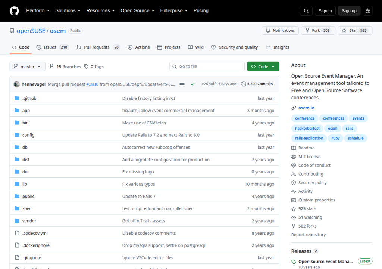
Task: Open the Code of conduct link
Action: 311,165
